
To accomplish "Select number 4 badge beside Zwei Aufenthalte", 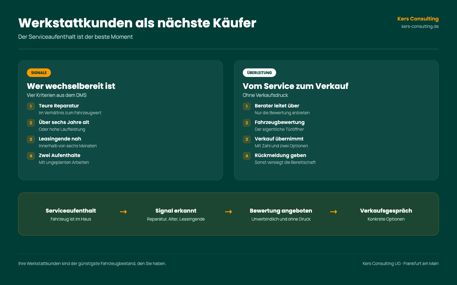I will 31,156.
